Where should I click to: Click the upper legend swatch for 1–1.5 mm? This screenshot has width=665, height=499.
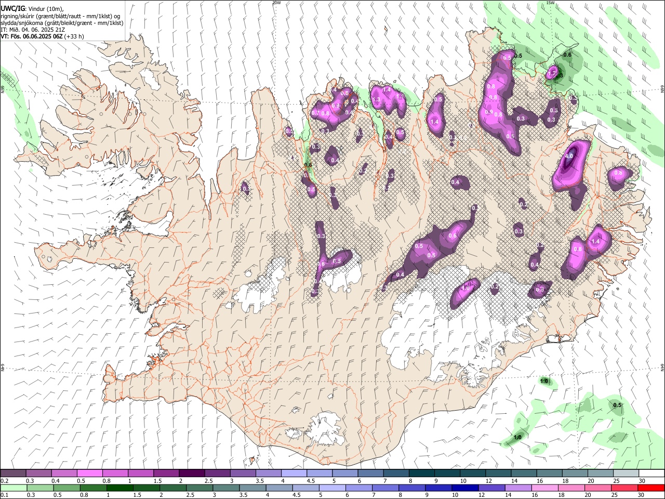[x=141, y=473]
